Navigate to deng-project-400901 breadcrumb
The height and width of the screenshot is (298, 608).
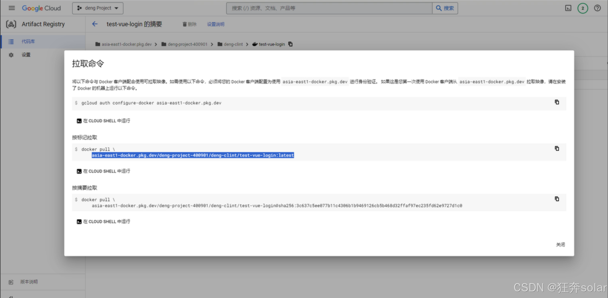coord(188,44)
